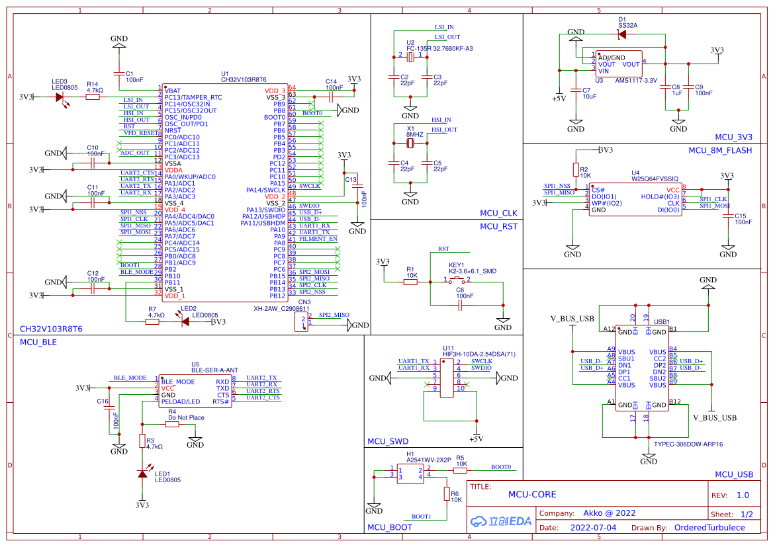
Task: Select the R14 4.7kΩ resistor
Action: tap(93, 97)
